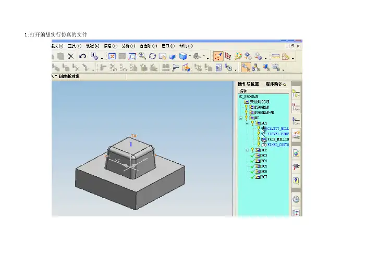Screen dimensions: 366x258
Task: Open shaded cube rendering style dropdown
Action: click(191, 56)
